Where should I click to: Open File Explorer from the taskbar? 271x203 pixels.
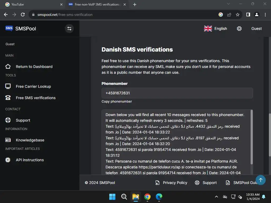point(136,197)
